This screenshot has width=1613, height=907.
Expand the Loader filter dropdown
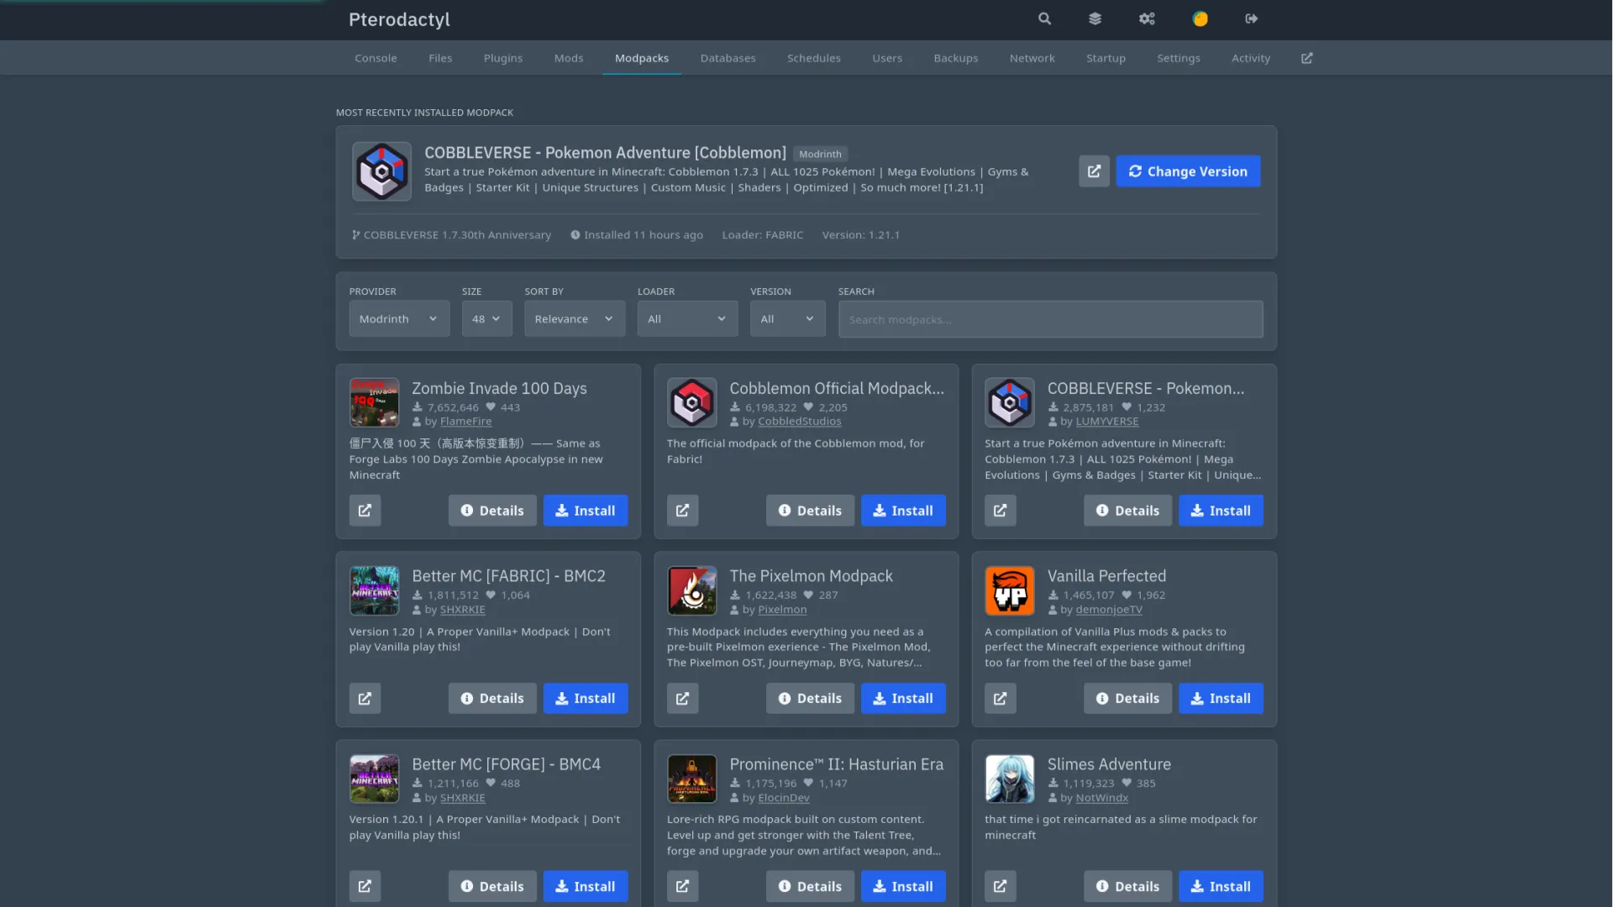pyautogui.click(x=686, y=319)
